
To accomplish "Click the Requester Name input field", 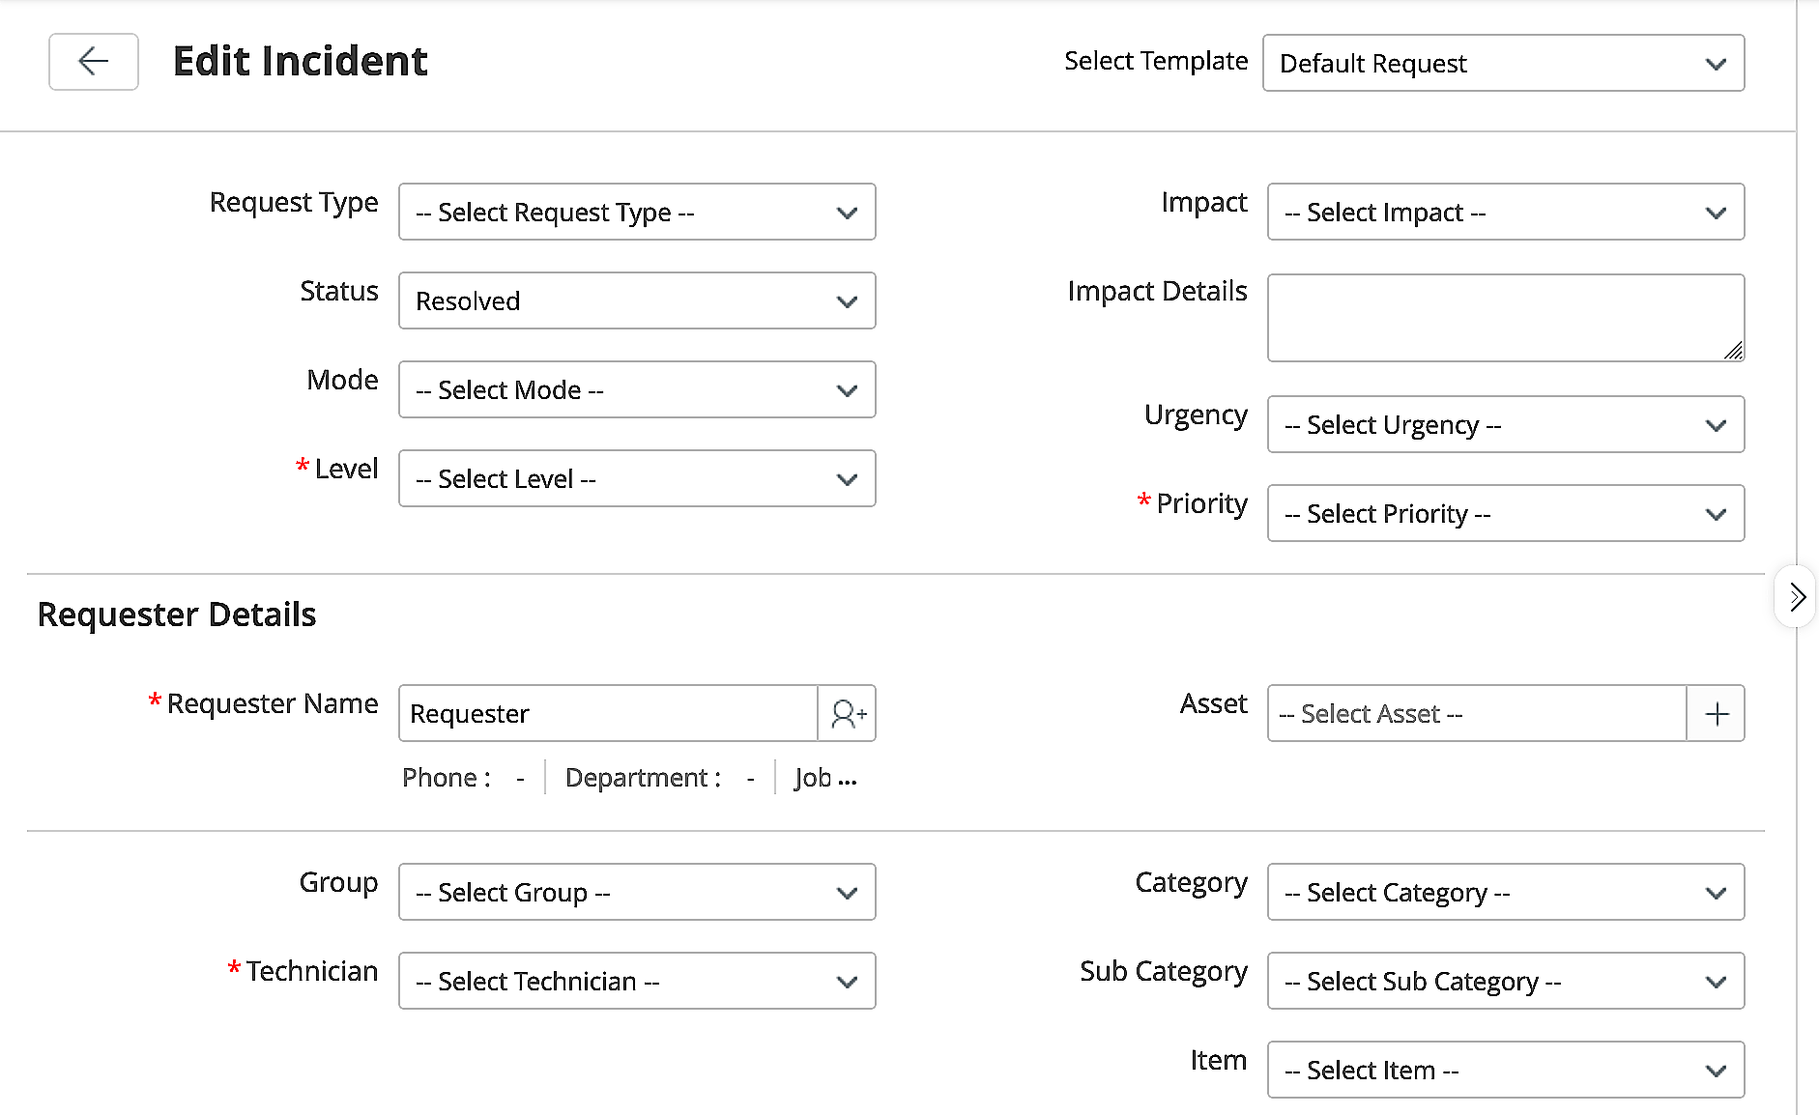I will coord(607,713).
